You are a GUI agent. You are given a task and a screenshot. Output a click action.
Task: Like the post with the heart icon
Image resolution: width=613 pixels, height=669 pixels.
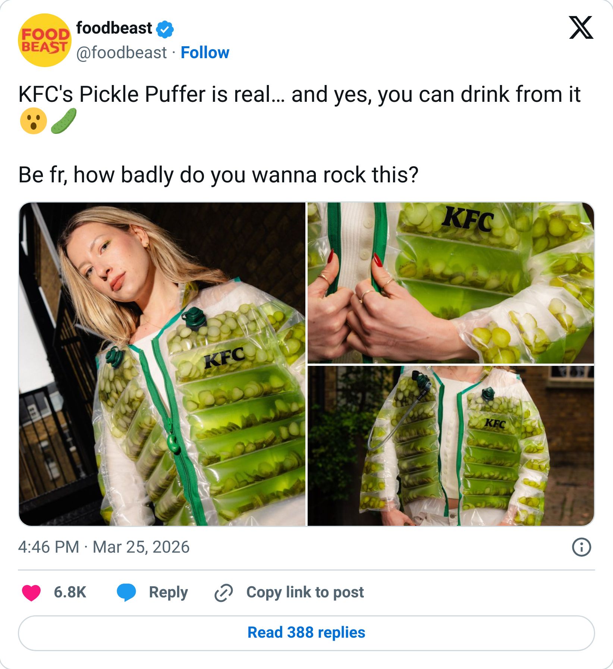click(31, 592)
